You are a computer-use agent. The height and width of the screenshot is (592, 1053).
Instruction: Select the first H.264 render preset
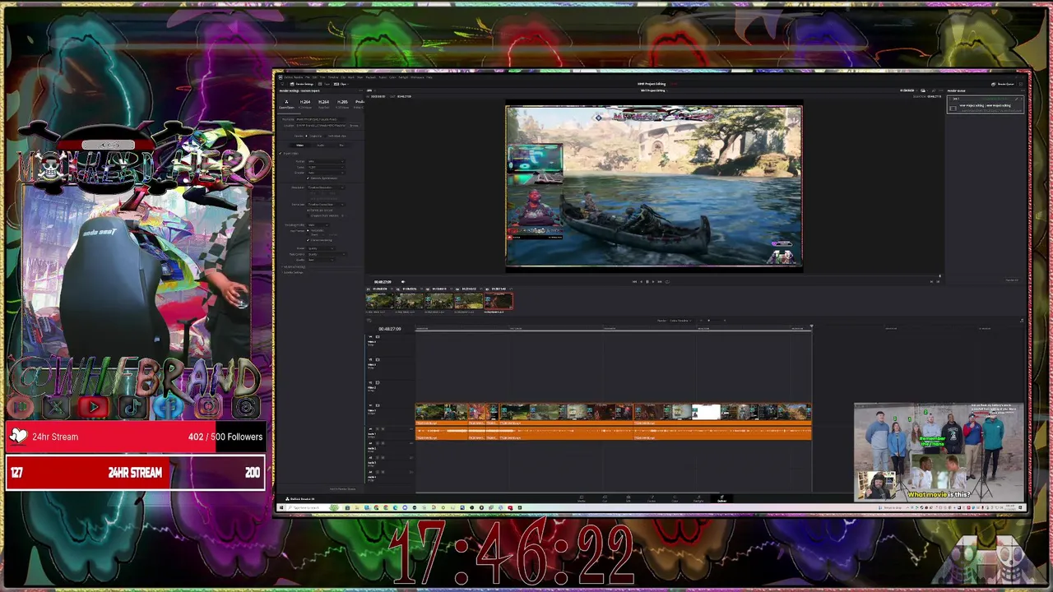pos(304,104)
